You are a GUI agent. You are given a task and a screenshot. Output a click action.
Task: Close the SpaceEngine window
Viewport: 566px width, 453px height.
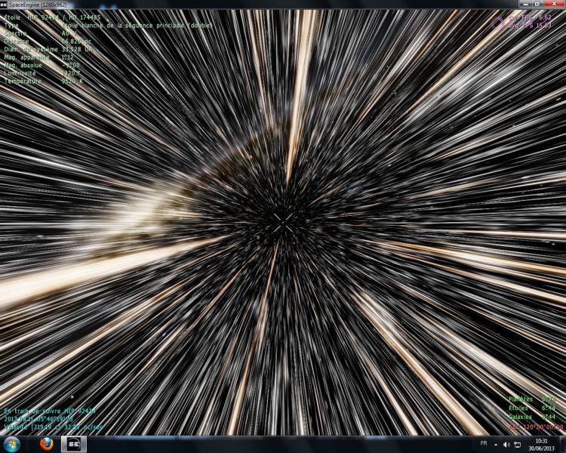click(553, 4)
